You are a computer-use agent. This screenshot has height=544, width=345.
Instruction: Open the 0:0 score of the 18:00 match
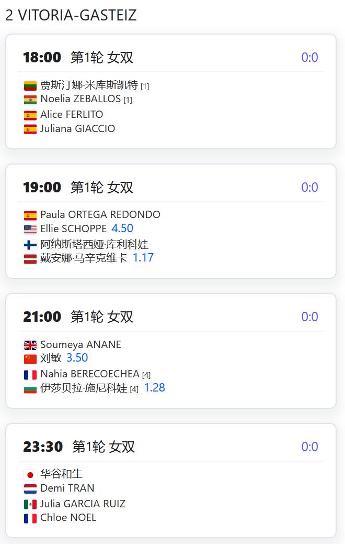point(309,57)
